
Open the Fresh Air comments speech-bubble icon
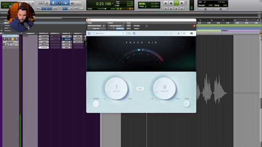192,33
